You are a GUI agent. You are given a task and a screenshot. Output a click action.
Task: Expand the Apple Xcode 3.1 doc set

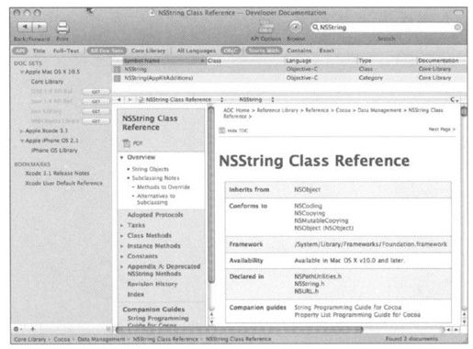tap(21, 131)
